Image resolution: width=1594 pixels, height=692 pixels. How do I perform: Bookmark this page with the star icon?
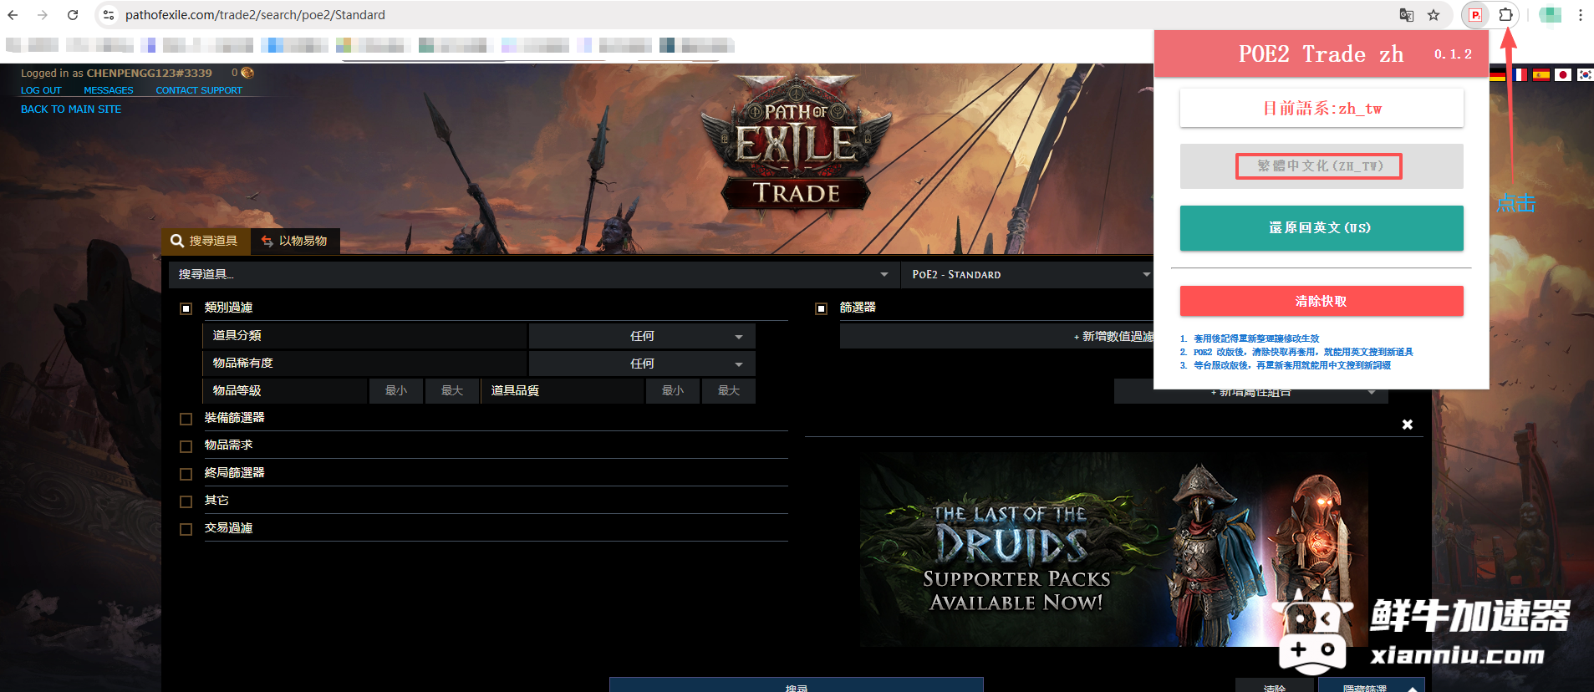point(1434,15)
